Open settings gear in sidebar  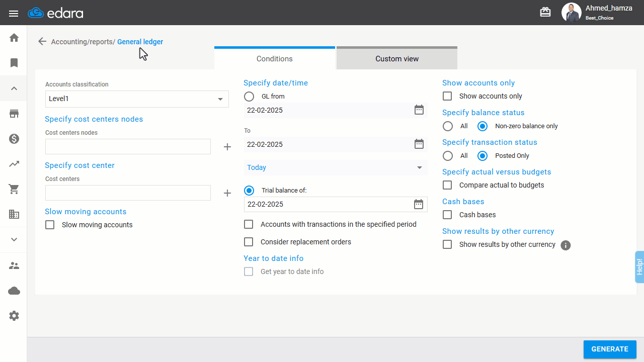point(14,316)
